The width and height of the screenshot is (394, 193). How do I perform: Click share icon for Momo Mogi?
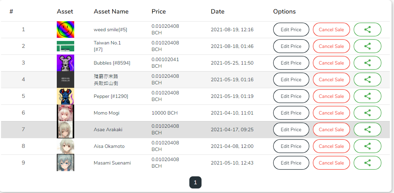point(368,113)
